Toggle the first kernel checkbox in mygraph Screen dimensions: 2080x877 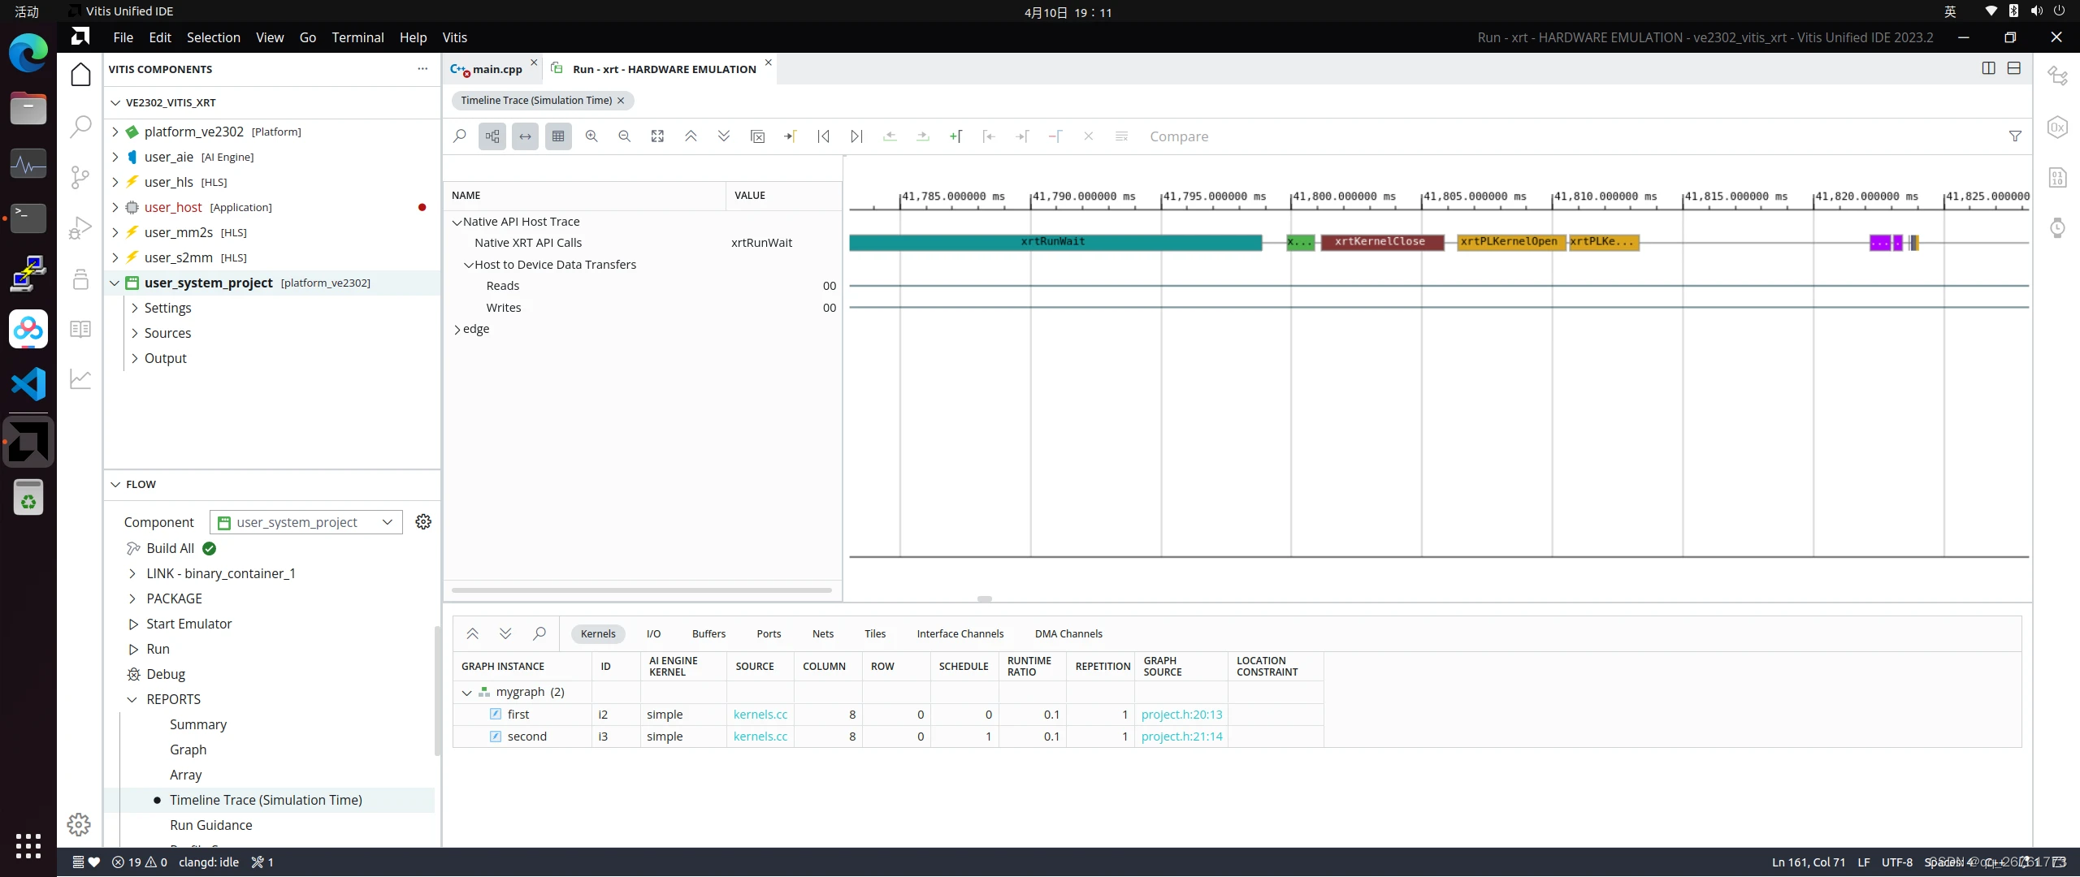pyautogui.click(x=496, y=715)
